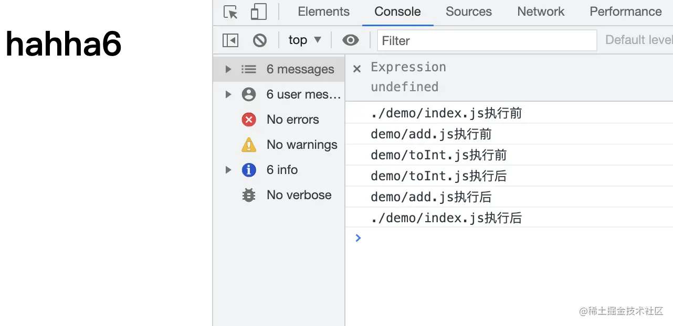Select the 'demo/add.js执行后' log line

[x=509, y=197]
